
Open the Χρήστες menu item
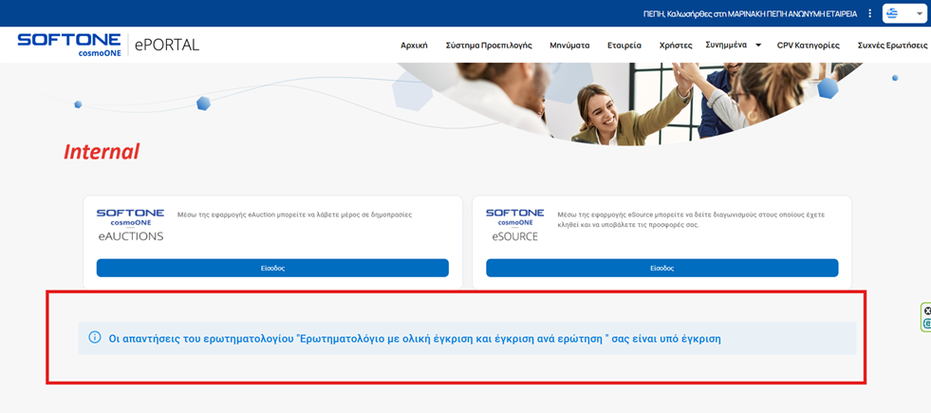coord(676,46)
